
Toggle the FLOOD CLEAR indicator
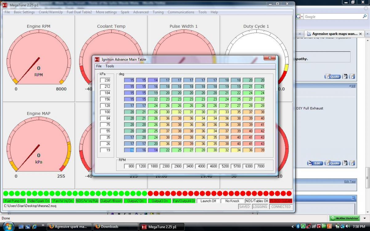(x=281, y=201)
